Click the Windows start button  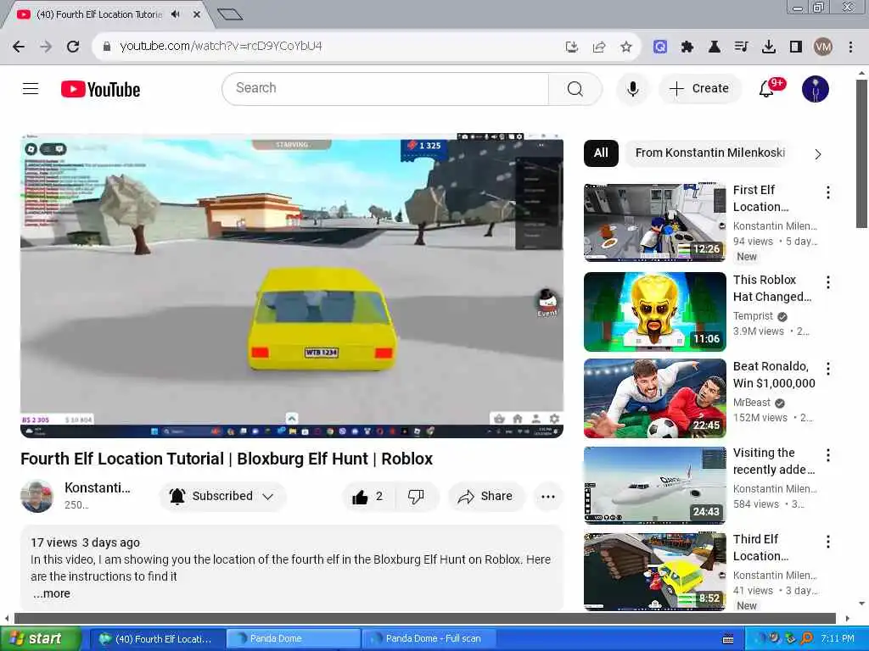tap(40, 639)
